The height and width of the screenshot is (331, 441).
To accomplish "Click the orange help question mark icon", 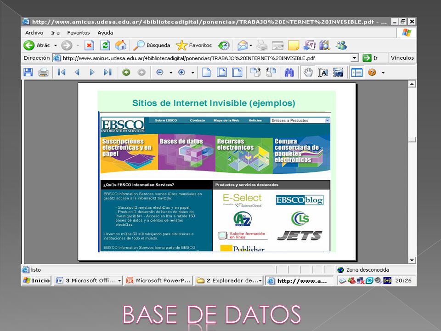I will [x=372, y=72].
